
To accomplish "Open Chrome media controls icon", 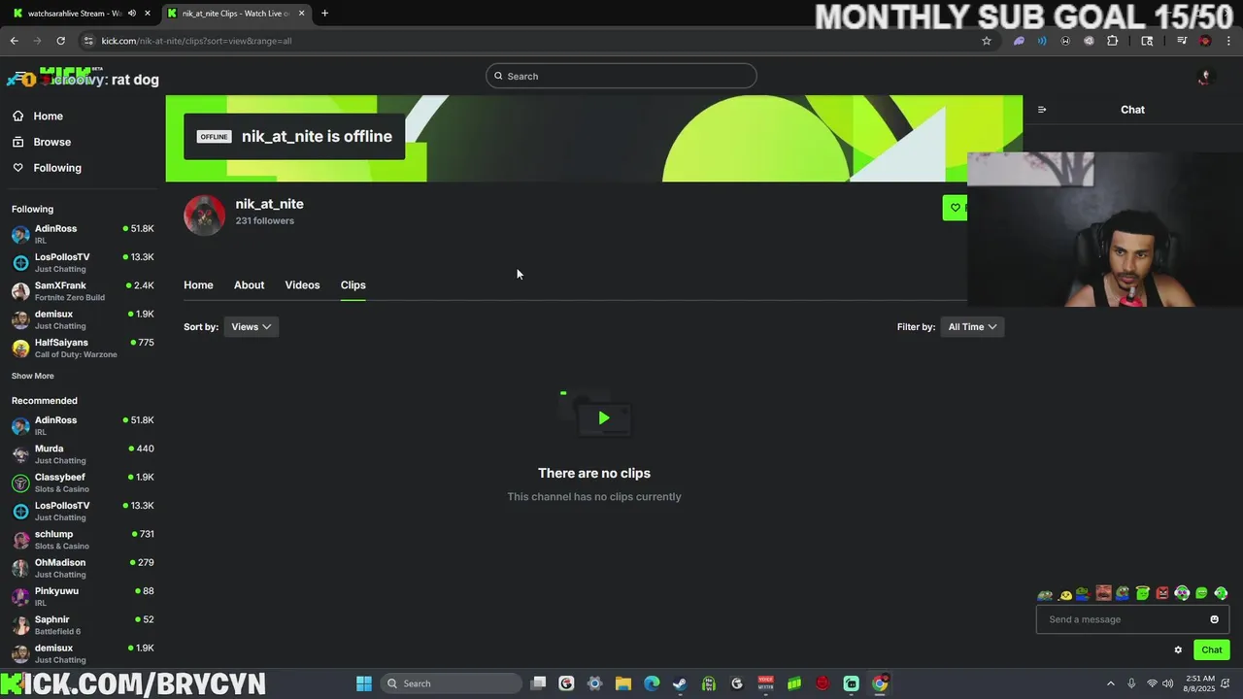I will pos(1182,41).
